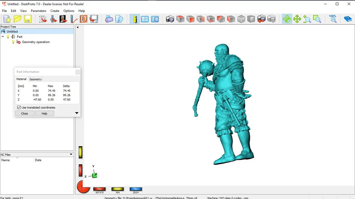Activate the green pan arrows icon
This screenshot has height=199, width=355.
pyautogui.click(x=297, y=19)
